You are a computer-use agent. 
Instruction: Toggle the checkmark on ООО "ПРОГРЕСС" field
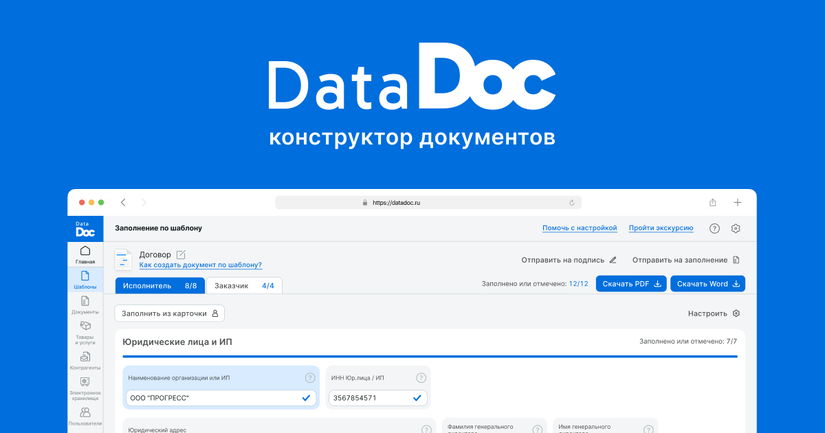[307, 398]
